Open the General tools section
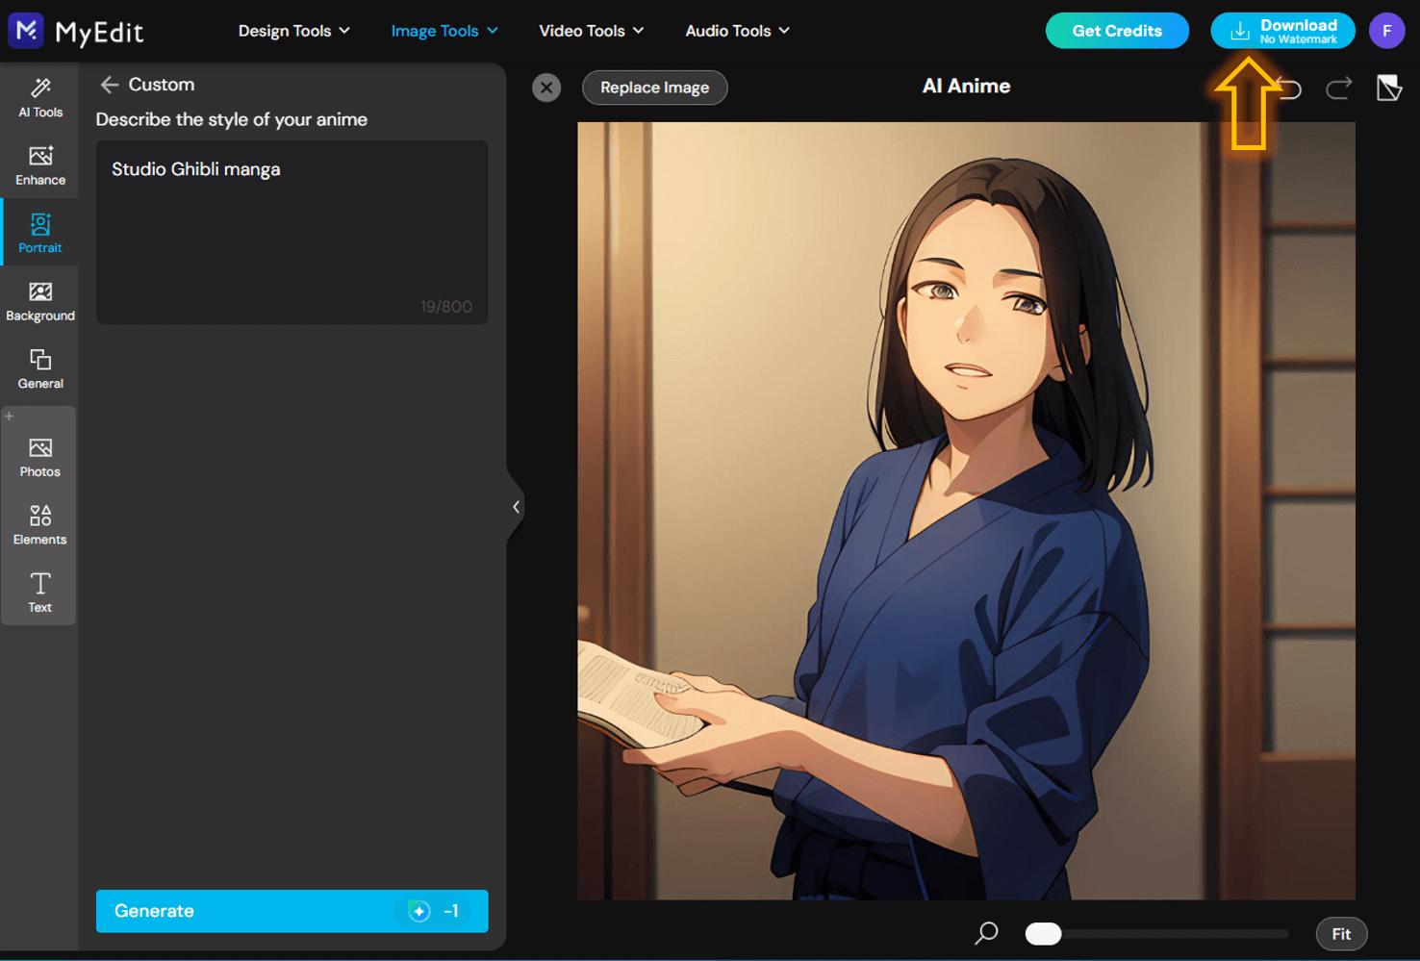Viewport: 1420px width, 961px height. [x=39, y=369]
